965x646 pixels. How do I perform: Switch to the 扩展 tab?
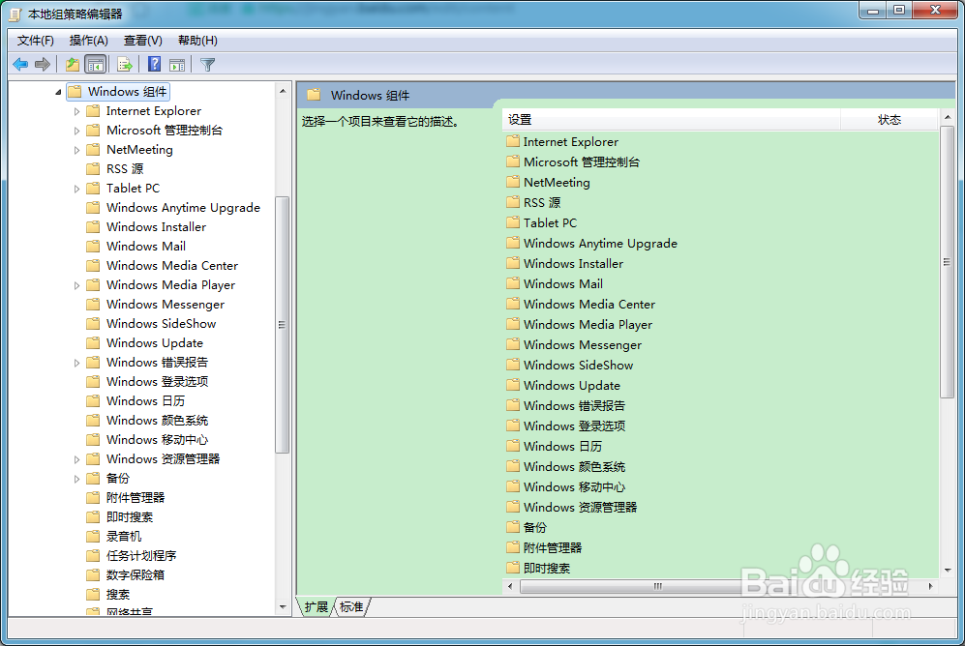click(317, 607)
